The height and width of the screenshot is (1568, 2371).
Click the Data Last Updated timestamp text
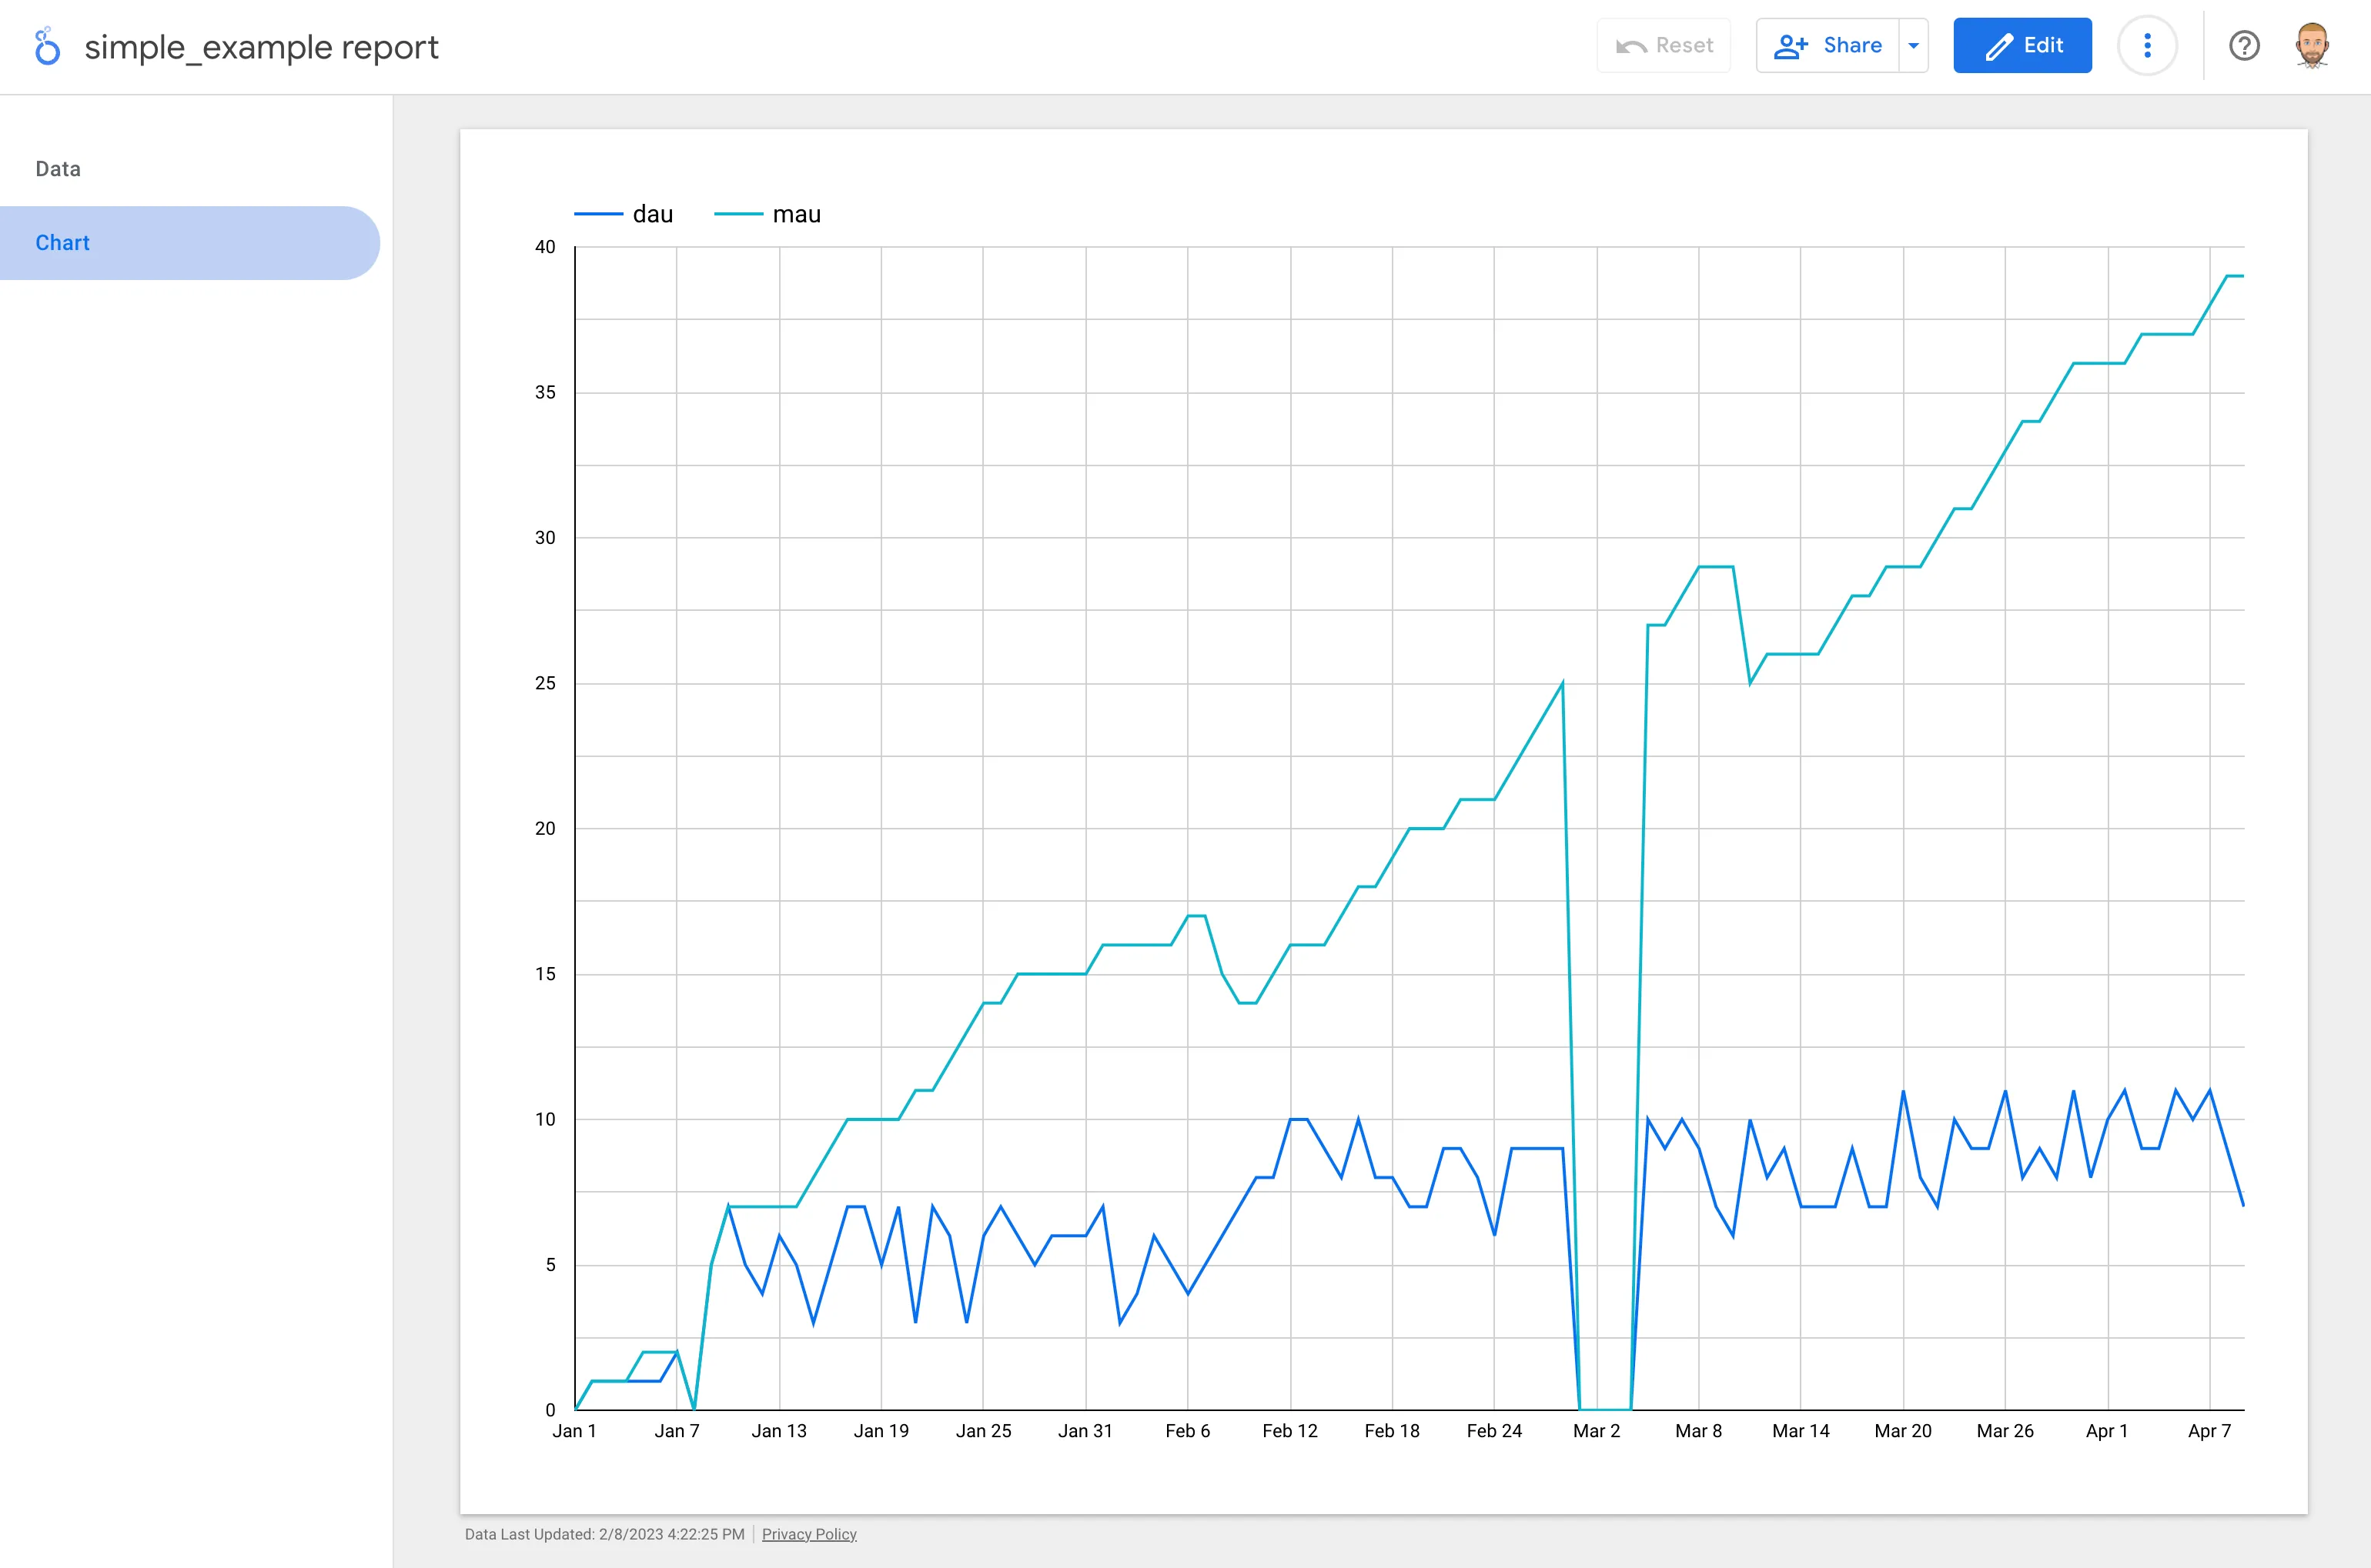coord(604,1534)
